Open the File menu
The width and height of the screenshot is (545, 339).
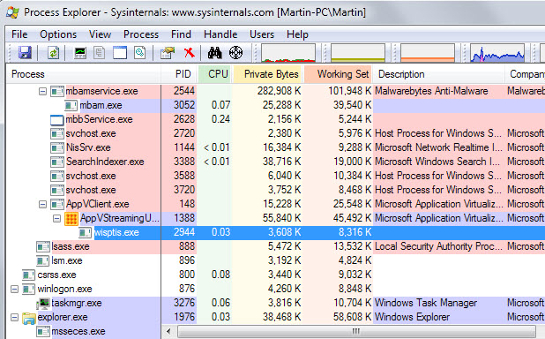click(x=19, y=34)
